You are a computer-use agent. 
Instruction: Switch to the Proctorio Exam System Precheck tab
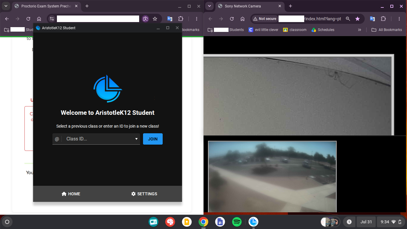pyautogui.click(x=46, y=6)
